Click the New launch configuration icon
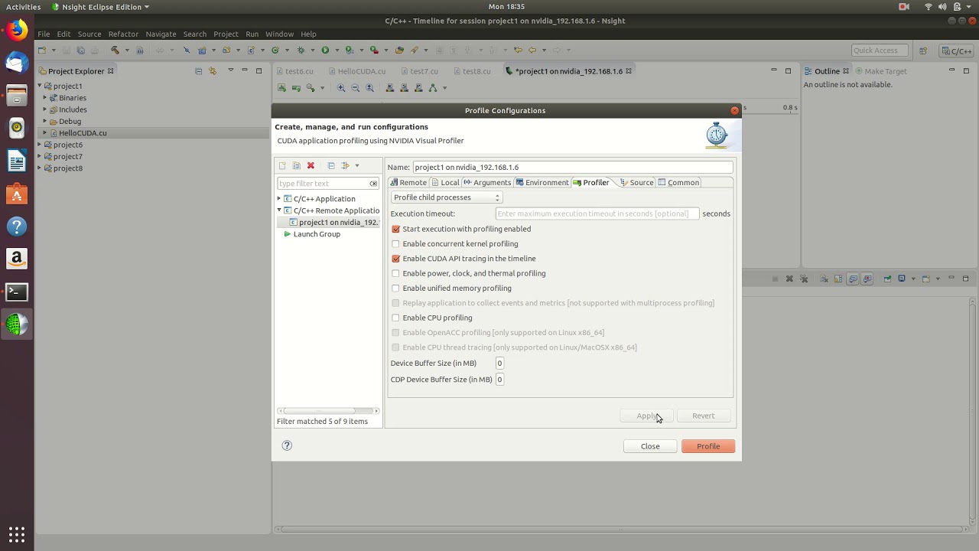979x551 pixels. pos(282,165)
